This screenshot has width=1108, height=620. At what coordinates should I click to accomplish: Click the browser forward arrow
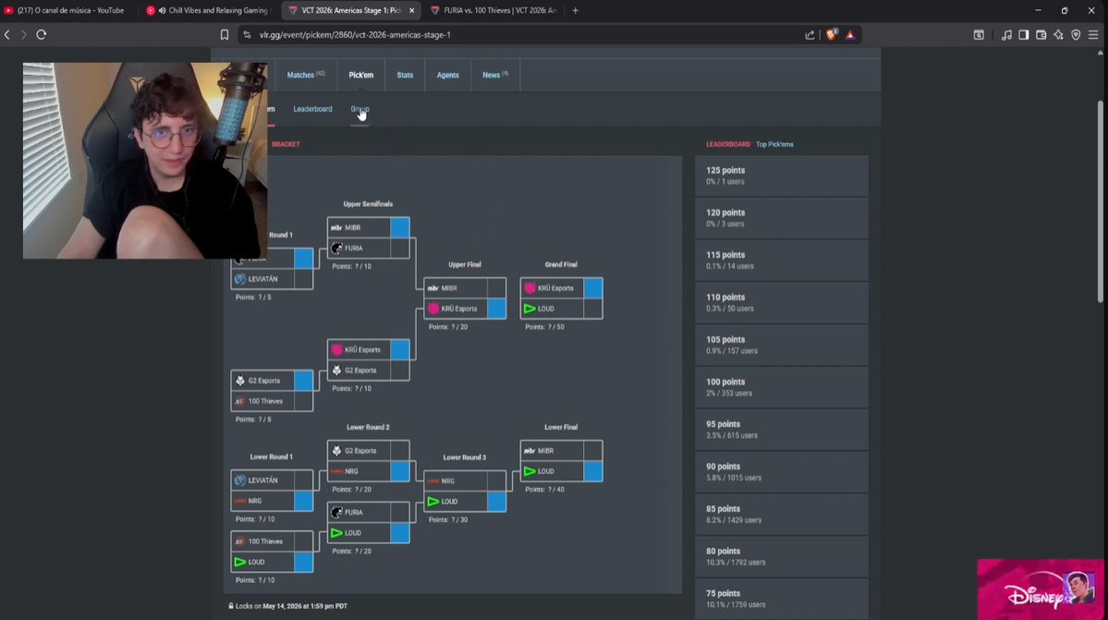point(24,34)
